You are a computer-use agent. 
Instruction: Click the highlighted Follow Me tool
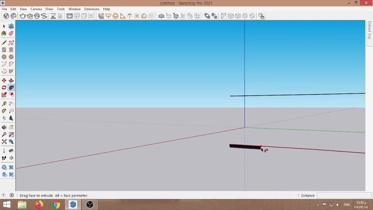(x=11, y=87)
